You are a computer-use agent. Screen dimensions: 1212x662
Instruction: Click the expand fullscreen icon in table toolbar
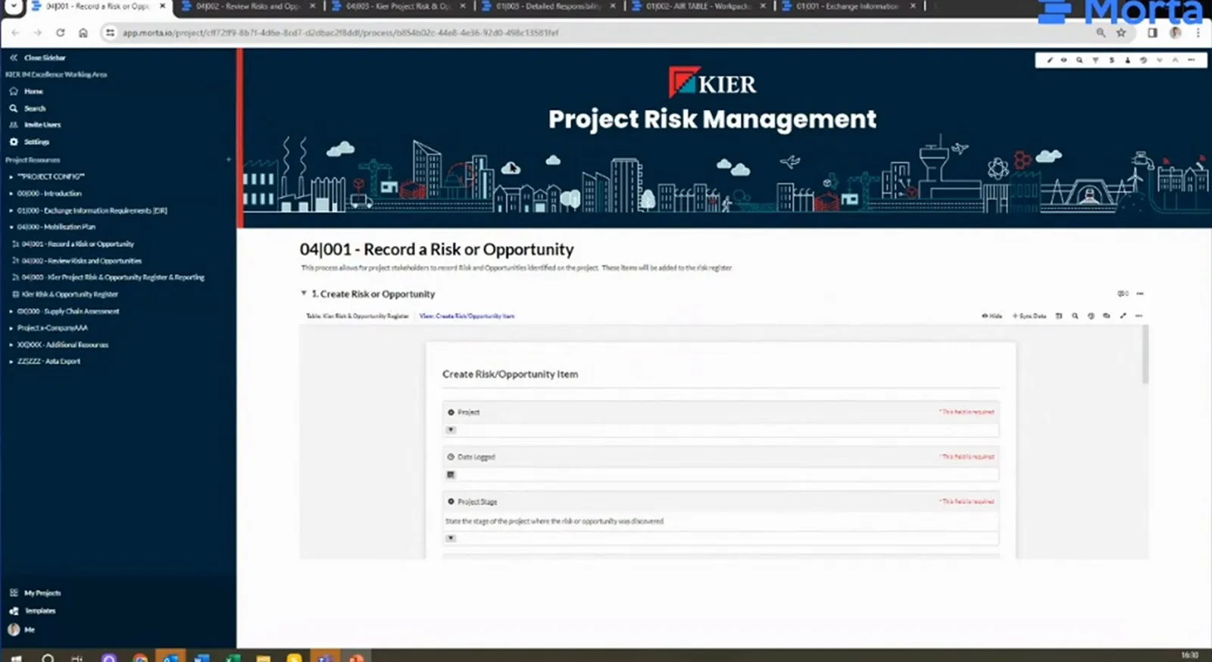point(1123,316)
